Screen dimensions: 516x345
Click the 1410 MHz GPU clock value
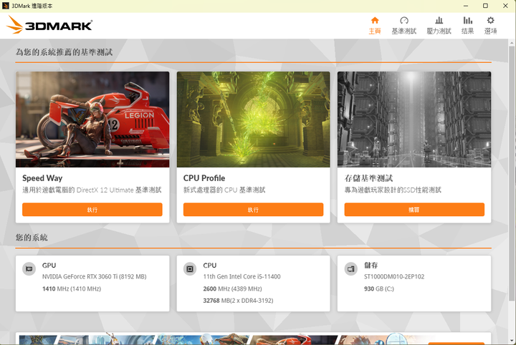click(x=72, y=289)
